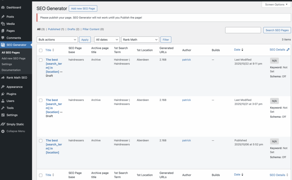Click the pencil icon beside SEO Details header
The width and height of the screenshot is (292, 180).
tap(288, 50)
